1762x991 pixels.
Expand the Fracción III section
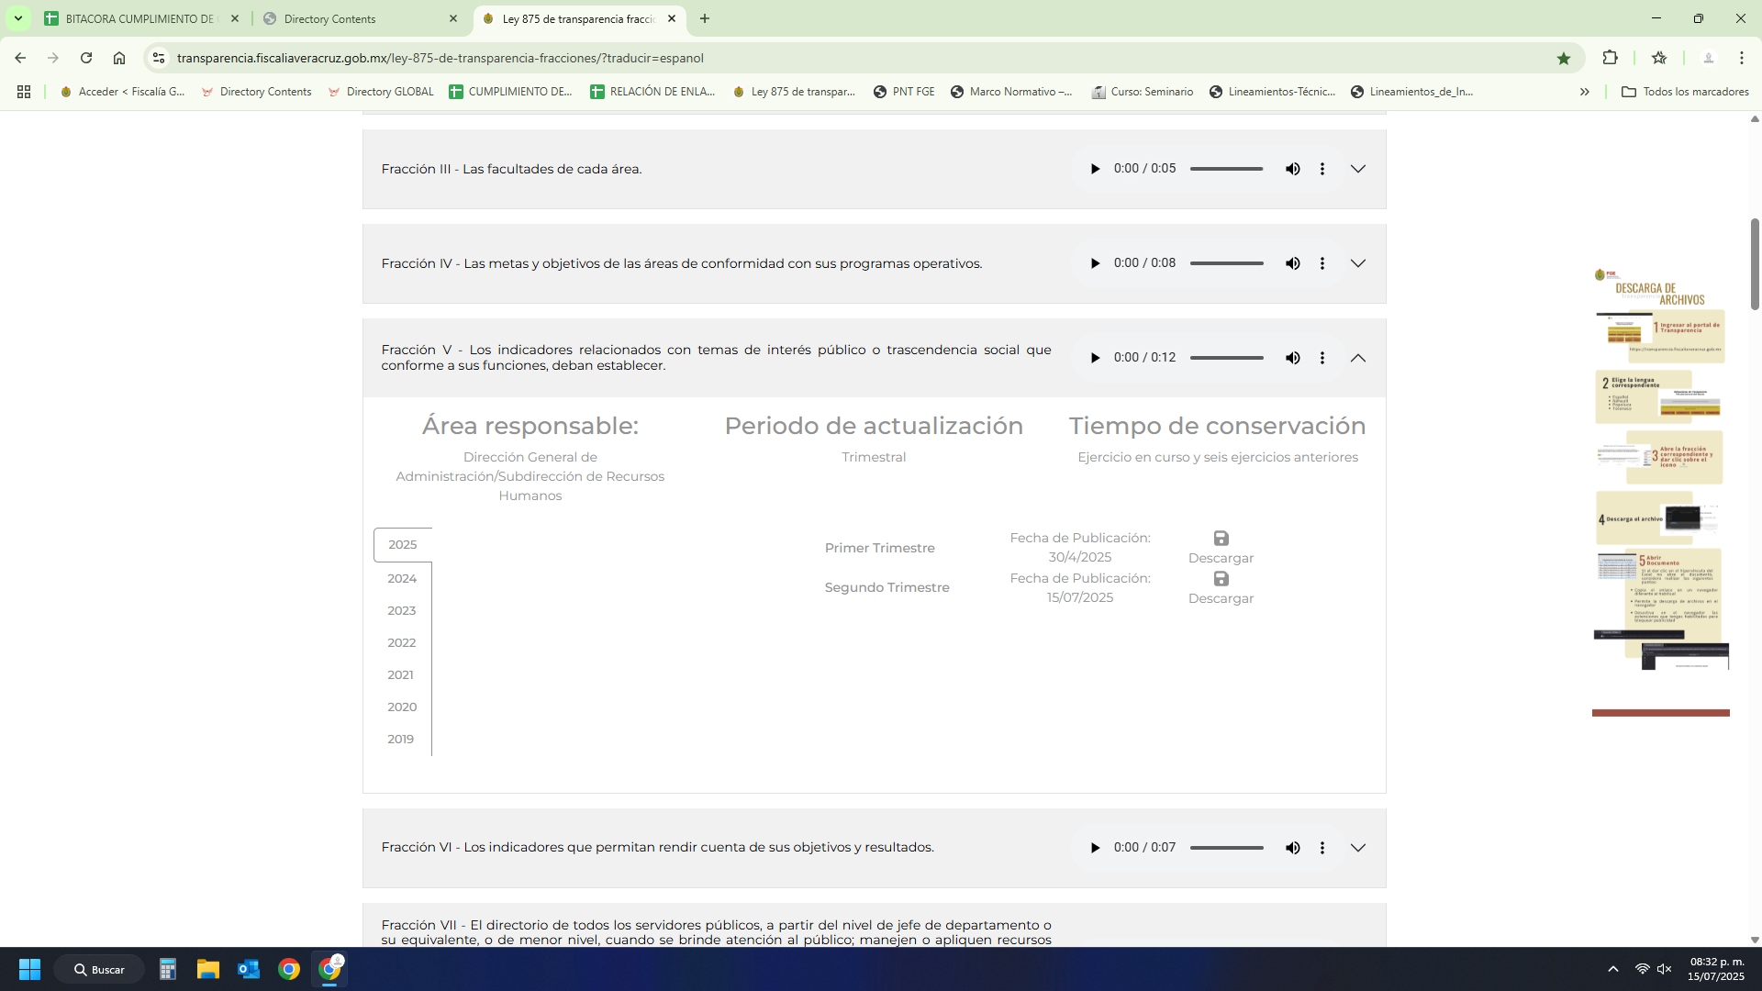[1358, 169]
